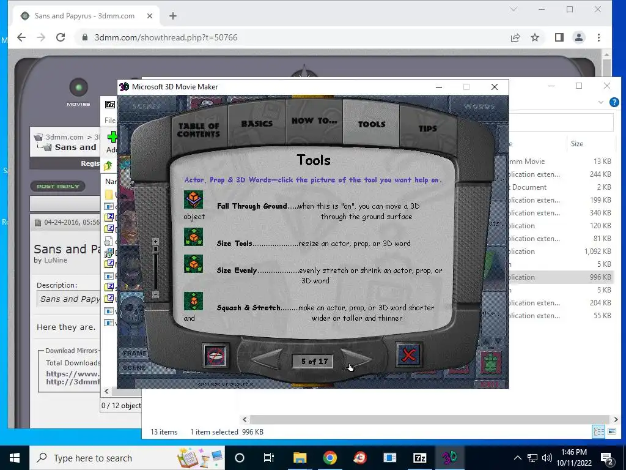Select the 1,092 KB file row in Explorer
Viewport: 626px width, 470px height.
pyautogui.click(x=560, y=252)
